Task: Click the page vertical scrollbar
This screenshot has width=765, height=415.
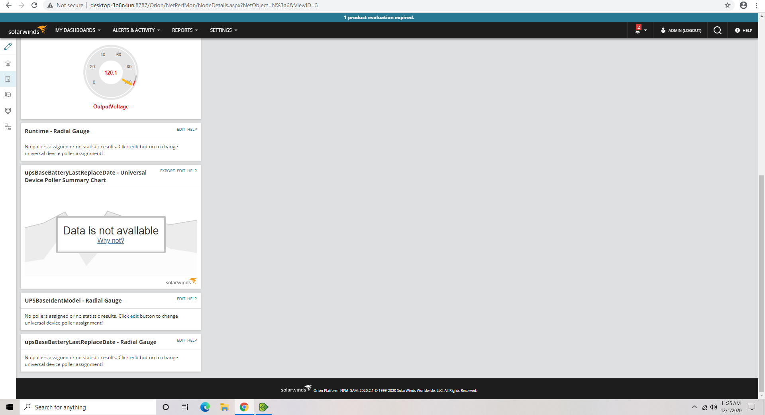Action: pyautogui.click(x=761, y=283)
